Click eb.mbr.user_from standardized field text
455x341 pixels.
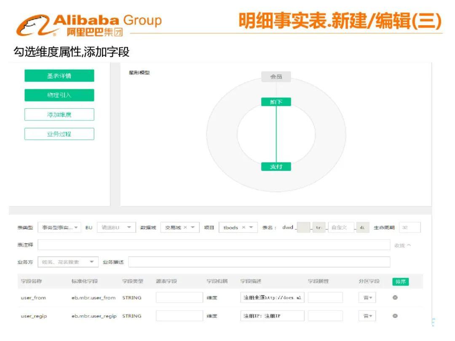[94, 298]
